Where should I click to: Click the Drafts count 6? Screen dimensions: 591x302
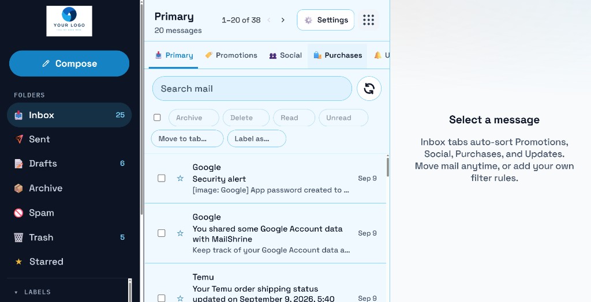click(122, 163)
